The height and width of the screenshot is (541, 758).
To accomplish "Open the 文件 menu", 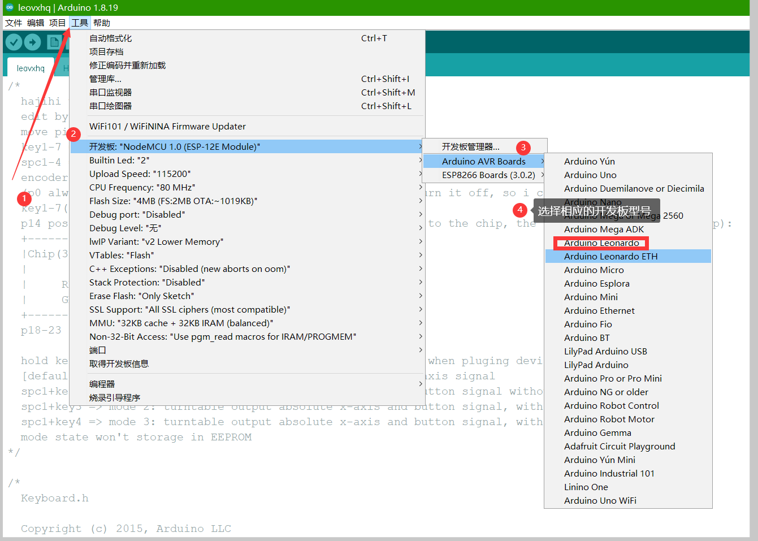I will click(x=14, y=23).
